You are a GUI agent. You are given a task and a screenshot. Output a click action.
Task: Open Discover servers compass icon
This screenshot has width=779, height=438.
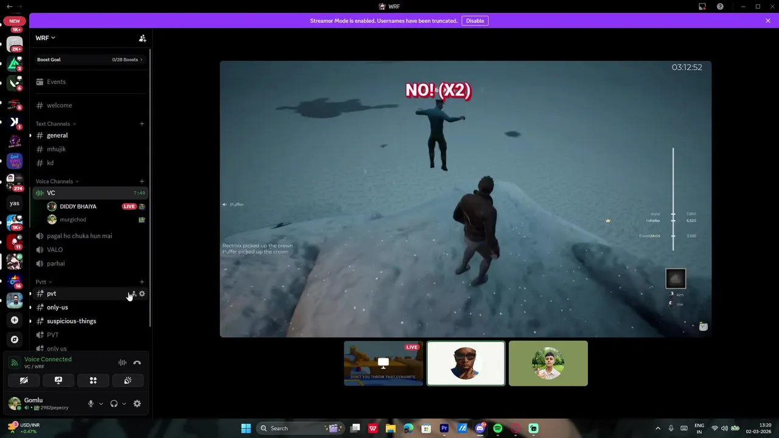(x=15, y=339)
